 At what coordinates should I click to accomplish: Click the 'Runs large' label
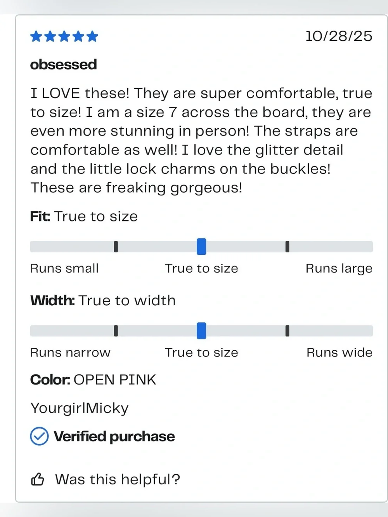pyautogui.click(x=339, y=268)
